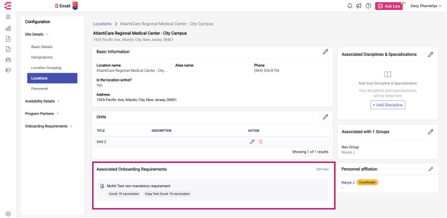Open the notifications bell icon
The height and width of the screenshot is (218, 447).
350,6
